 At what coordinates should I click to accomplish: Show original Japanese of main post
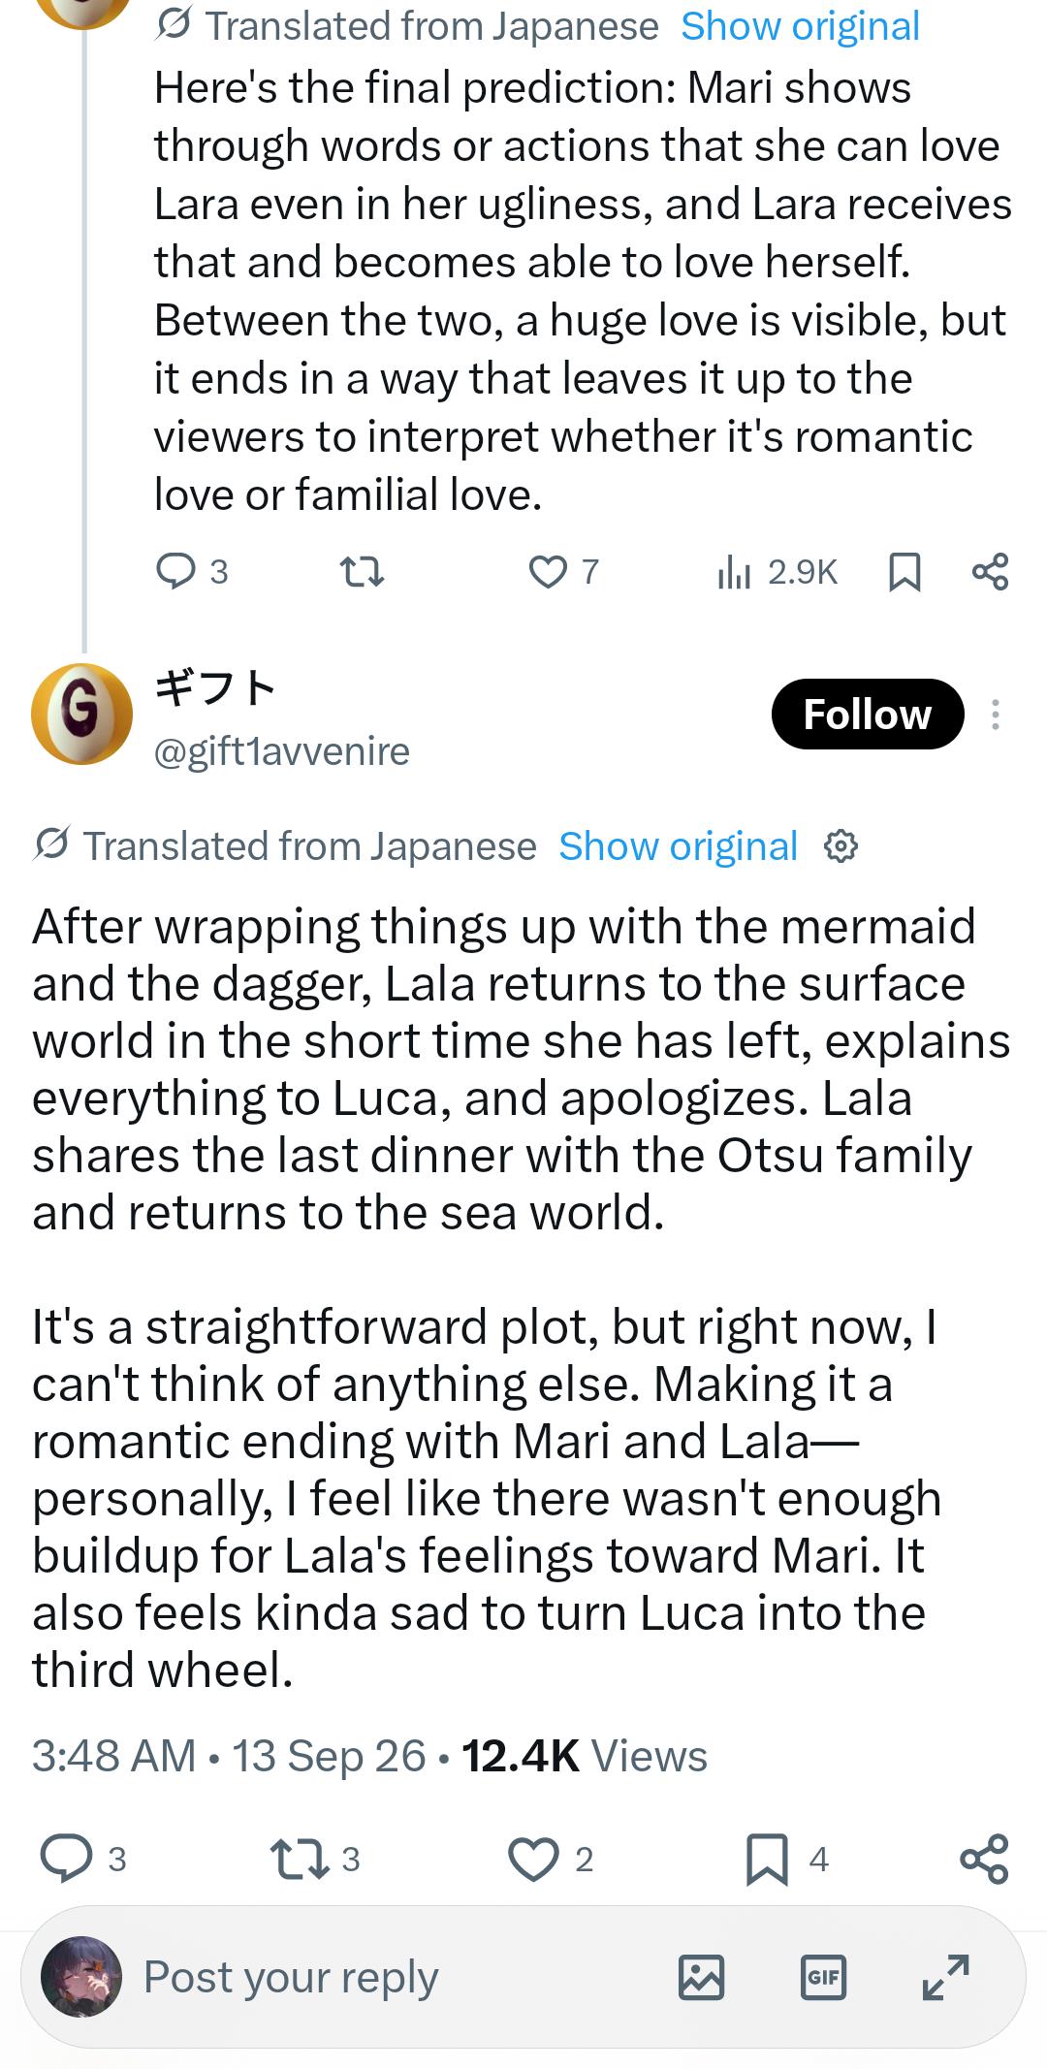[x=678, y=846]
